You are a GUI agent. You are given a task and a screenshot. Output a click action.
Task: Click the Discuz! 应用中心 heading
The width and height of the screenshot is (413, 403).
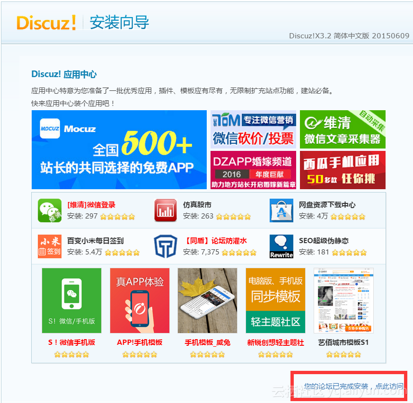[x=64, y=74]
